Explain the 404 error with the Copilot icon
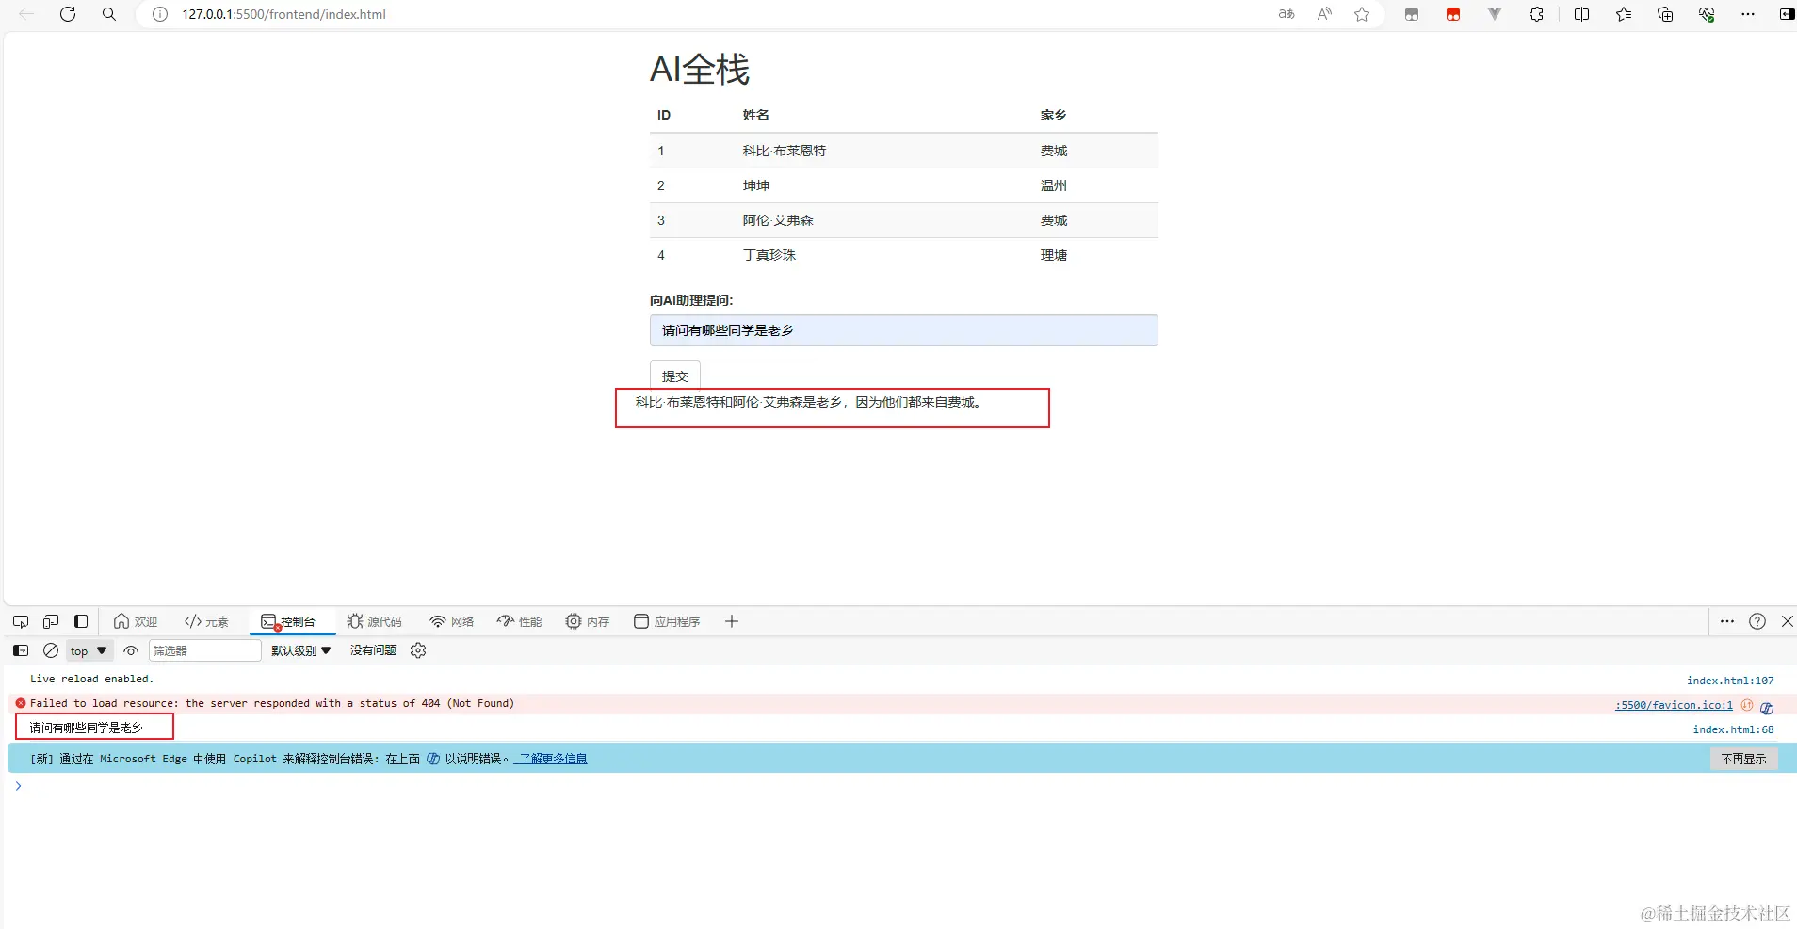The image size is (1797, 929). tap(1767, 707)
